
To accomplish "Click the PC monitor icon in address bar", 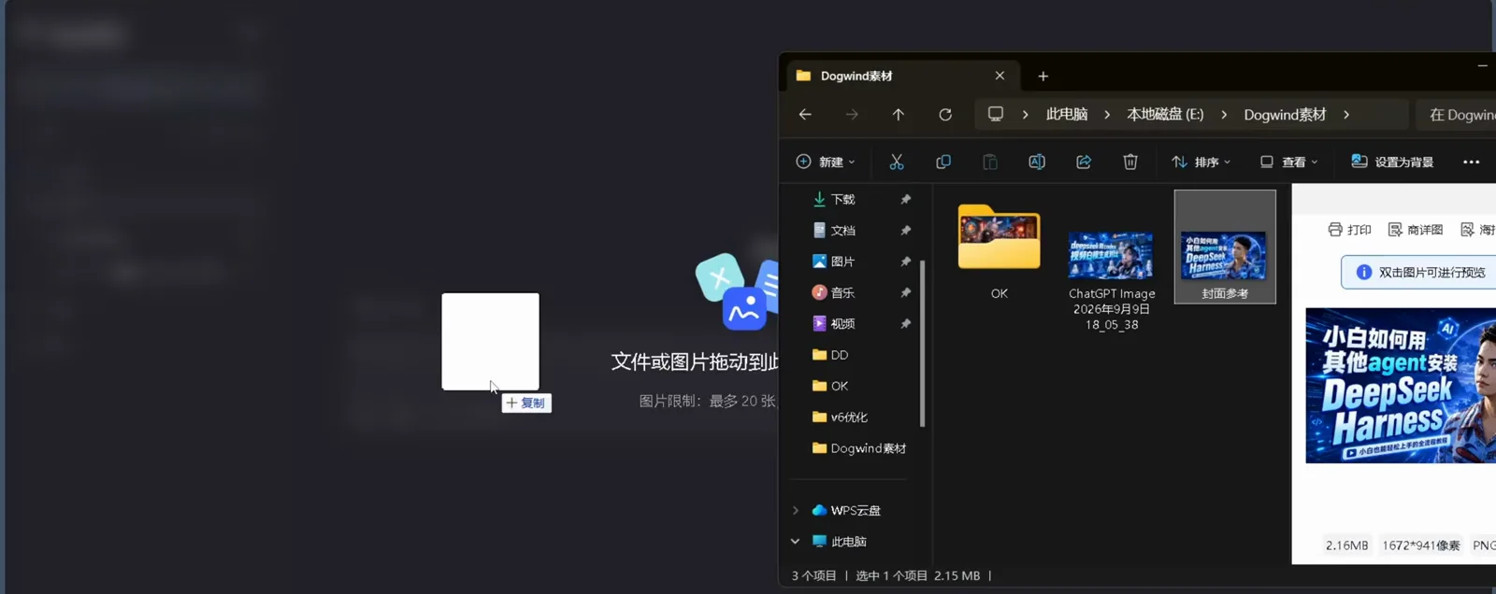I will coord(996,114).
